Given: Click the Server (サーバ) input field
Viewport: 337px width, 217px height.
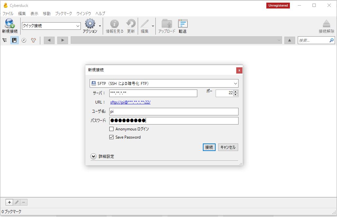Looking at the screenshot, I should click(153, 93).
